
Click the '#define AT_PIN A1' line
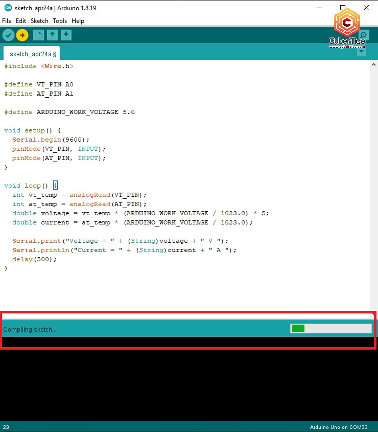point(39,94)
